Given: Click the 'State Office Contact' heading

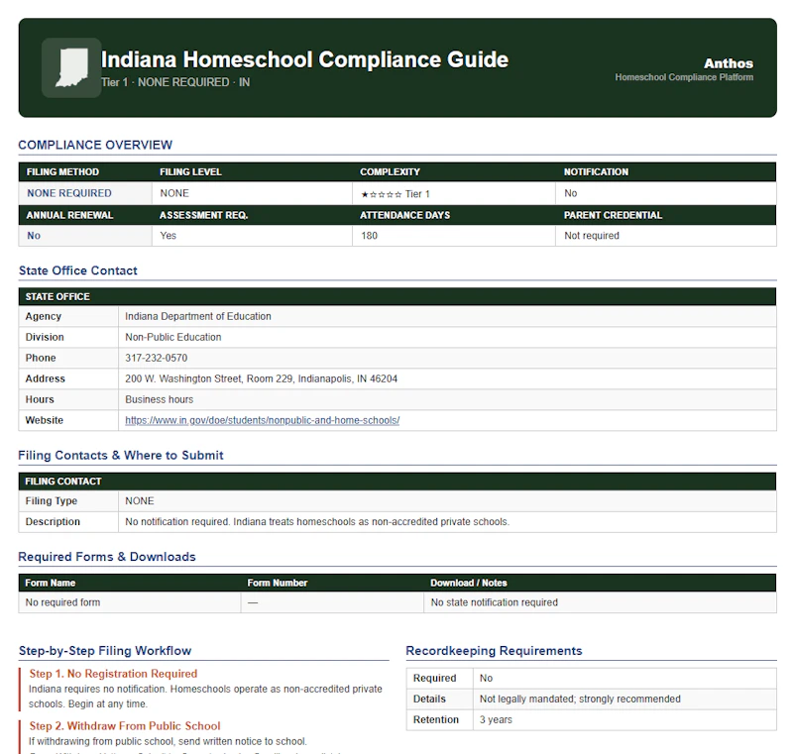Looking at the screenshot, I should point(78,270).
